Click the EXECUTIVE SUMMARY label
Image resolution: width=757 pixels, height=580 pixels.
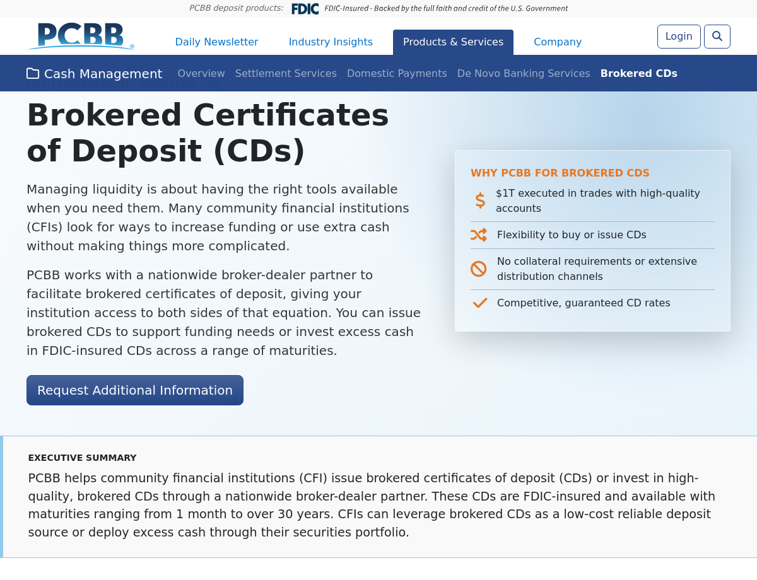click(x=82, y=458)
